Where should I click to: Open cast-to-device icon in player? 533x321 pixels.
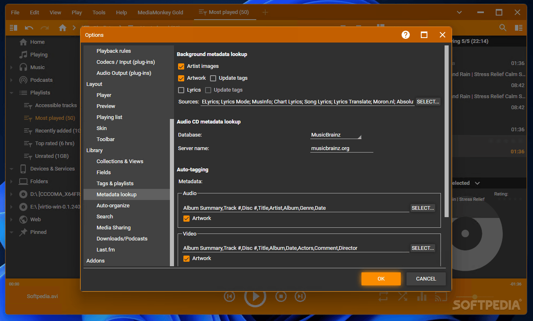click(x=440, y=296)
